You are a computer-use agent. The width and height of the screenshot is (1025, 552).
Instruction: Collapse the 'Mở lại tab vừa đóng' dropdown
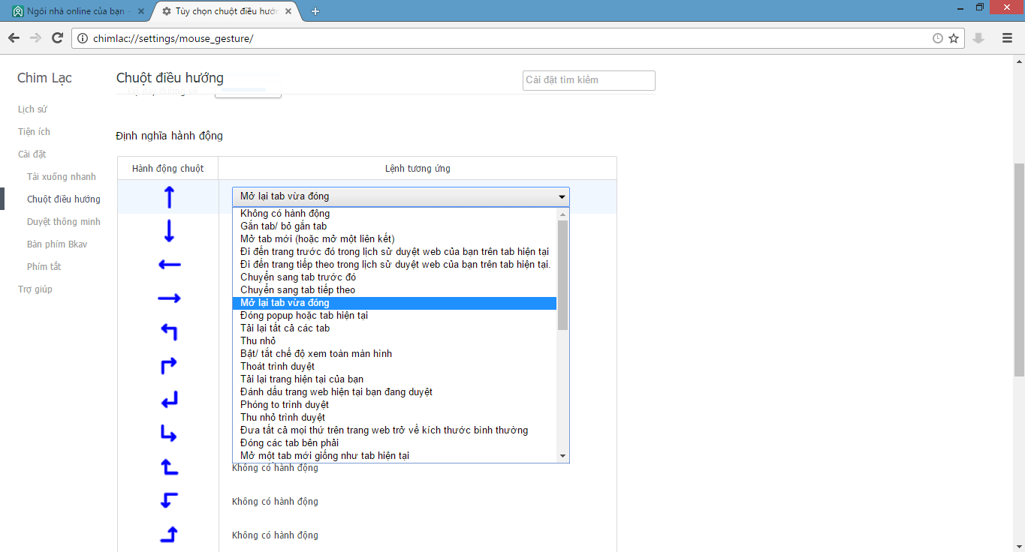tap(401, 196)
